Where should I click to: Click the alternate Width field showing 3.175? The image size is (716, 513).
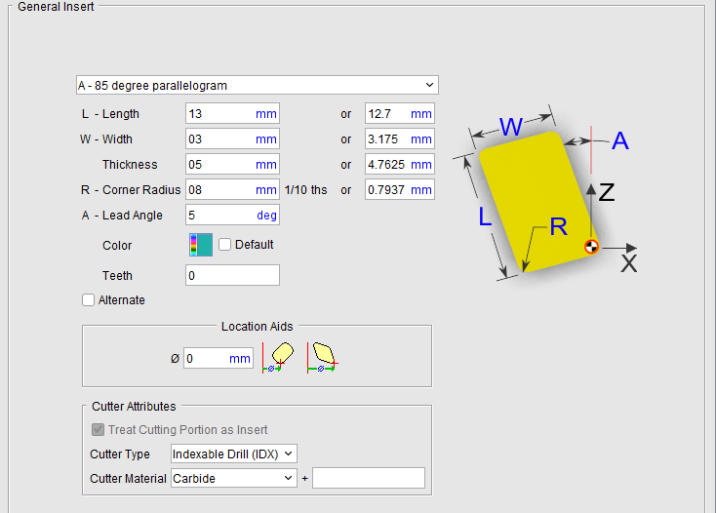click(400, 138)
